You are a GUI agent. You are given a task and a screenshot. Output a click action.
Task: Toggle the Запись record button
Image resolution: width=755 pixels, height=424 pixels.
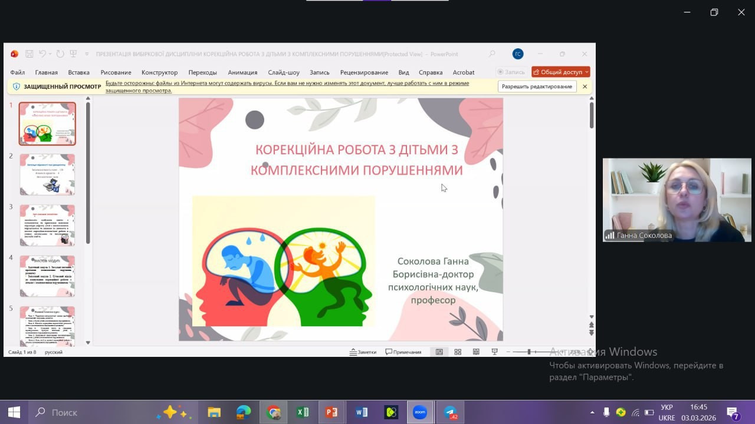coord(511,72)
